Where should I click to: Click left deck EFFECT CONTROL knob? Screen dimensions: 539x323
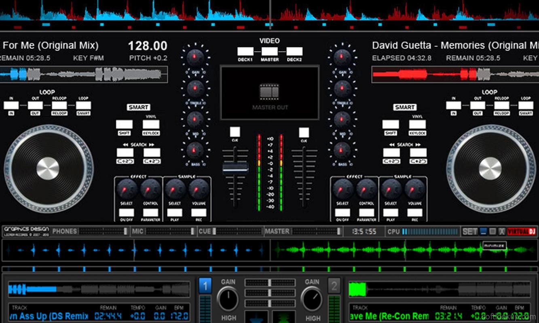pos(150,189)
